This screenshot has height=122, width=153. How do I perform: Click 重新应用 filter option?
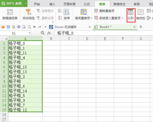point(45,18)
